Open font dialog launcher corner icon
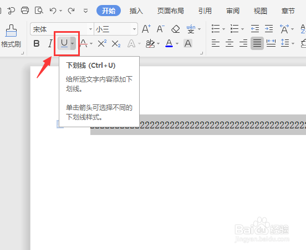 point(202,53)
